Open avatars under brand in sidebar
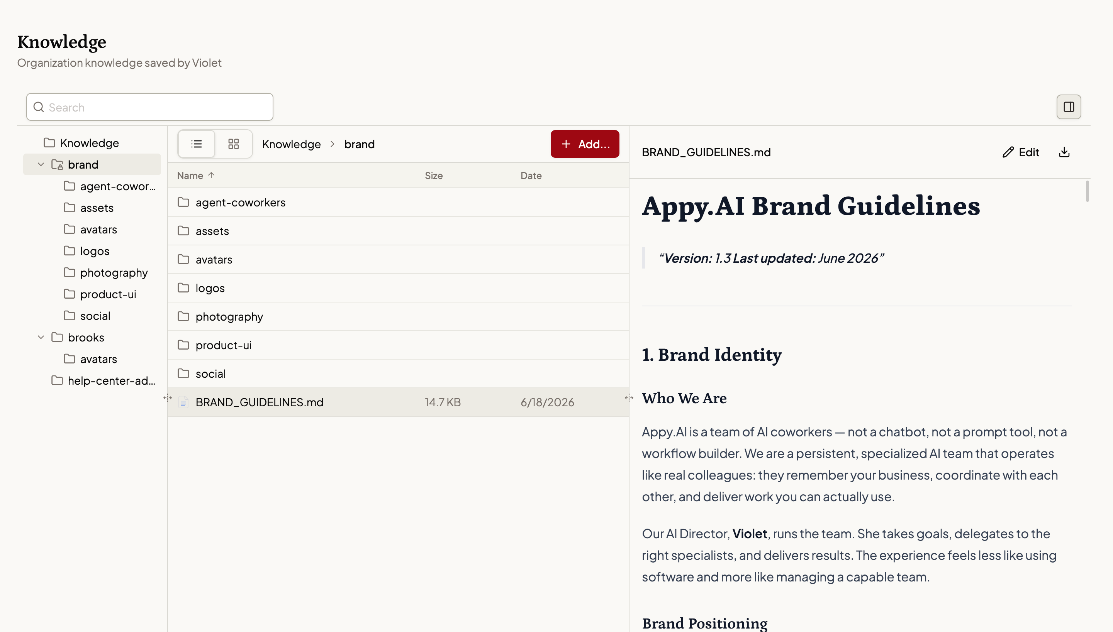Screen dimensions: 1113x632 pyautogui.click(x=92, y=229)
